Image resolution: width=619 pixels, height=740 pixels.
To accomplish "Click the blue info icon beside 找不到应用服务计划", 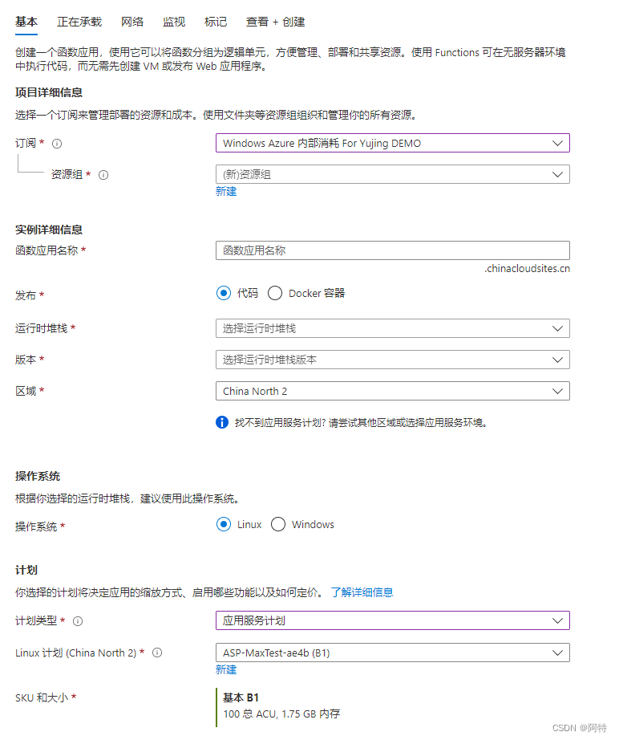I will point(222,422).
